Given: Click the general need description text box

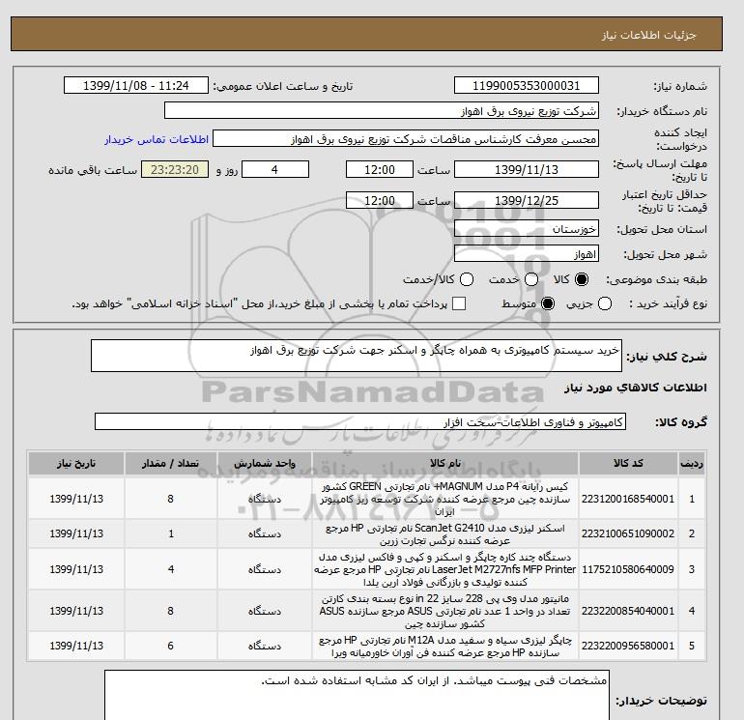Looking at the screenshot, I should [356, 356].
